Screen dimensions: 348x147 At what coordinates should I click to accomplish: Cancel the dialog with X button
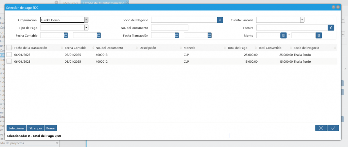pyautogui.click(x=321, y=128)
